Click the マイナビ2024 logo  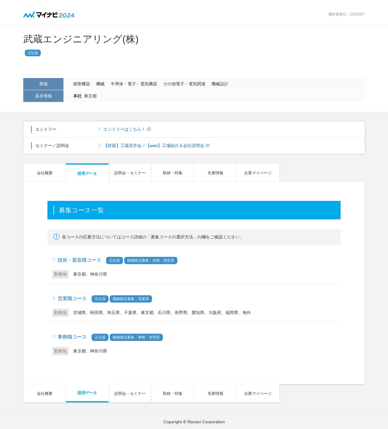49,15
